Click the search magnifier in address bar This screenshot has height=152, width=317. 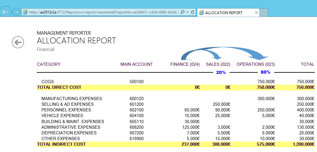pyautogui.click(x=183, y=13)
